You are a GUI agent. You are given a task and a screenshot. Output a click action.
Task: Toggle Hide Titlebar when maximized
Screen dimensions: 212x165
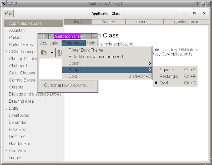107,57
